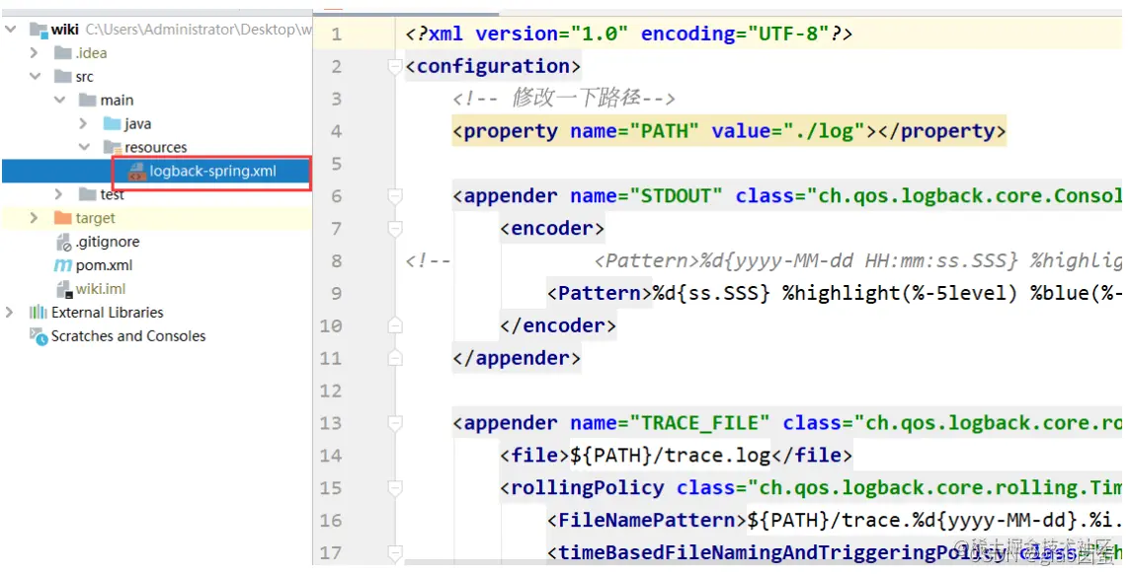Click the FileNamePattern tag on line 16
Image resolution: width=1130 pixels, height=575 pixels.
pos(646,521)
